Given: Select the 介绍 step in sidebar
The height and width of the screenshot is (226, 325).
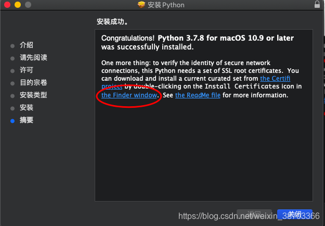Looking at the screenshot, I should tap(27, 45).
